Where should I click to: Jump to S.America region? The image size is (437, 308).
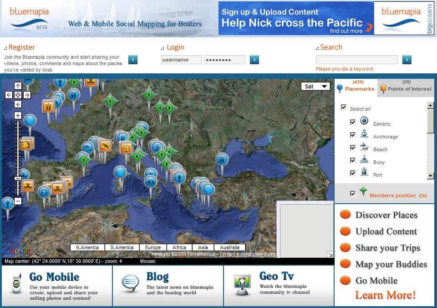click(122, 247)
